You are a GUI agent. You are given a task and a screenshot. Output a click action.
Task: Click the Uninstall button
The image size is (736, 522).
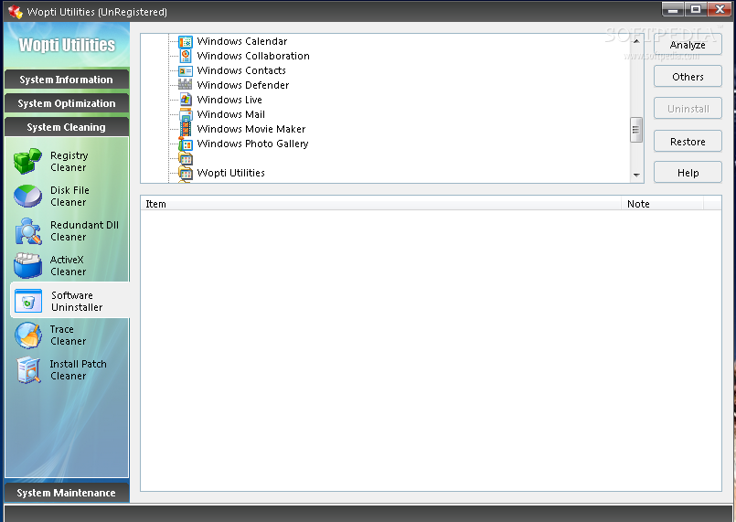pyautogui.click(x=688, y=109)
